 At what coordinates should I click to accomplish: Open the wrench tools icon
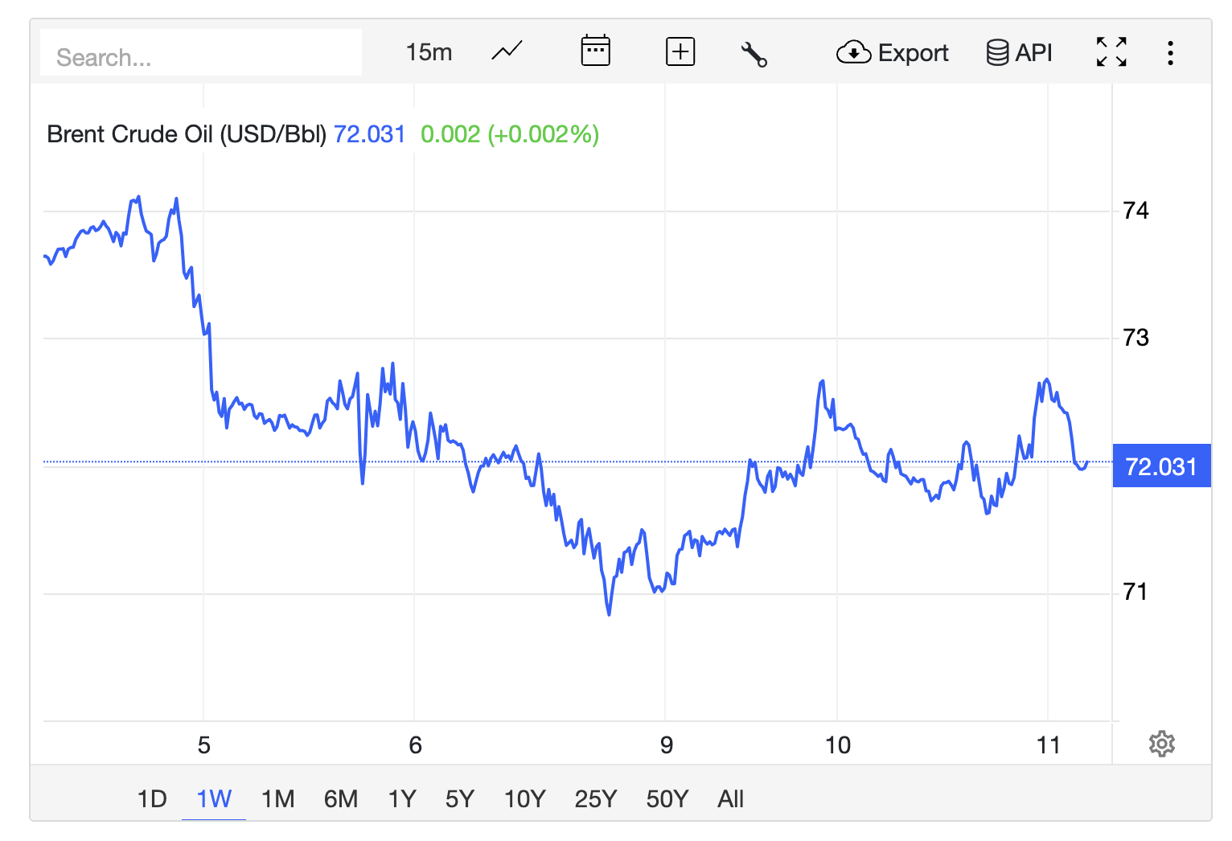(754, 54)
